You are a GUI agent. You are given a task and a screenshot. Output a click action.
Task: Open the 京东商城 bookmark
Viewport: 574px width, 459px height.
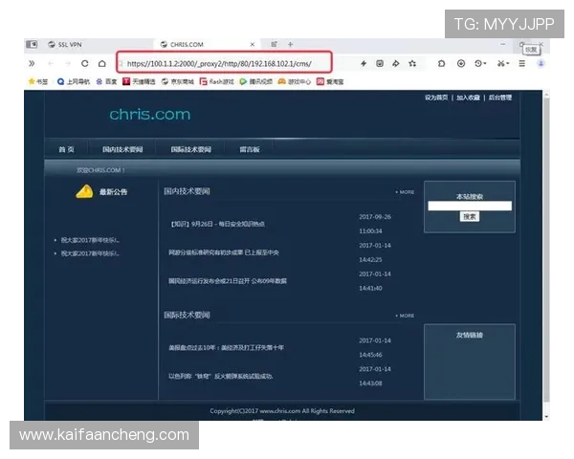[x=178, y=81]
